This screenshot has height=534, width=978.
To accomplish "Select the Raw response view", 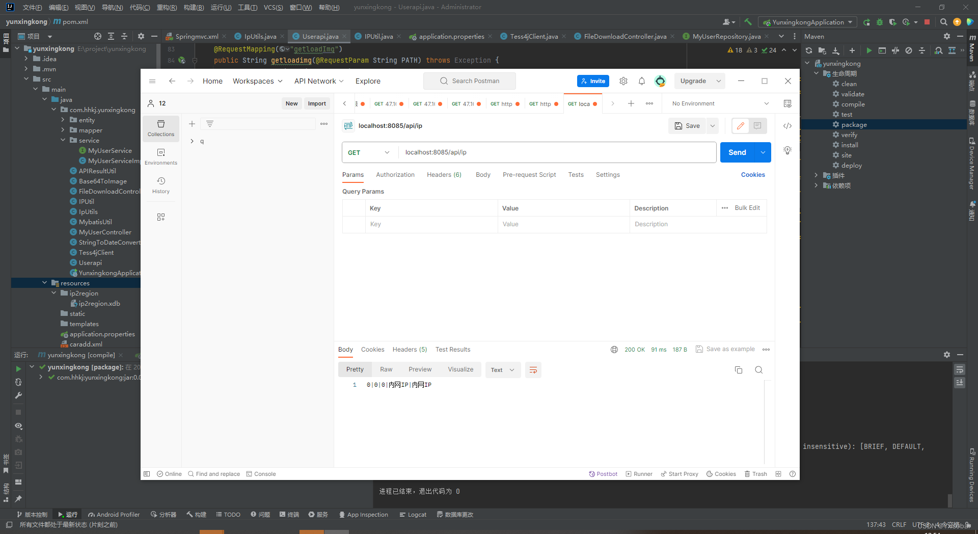I will point(386,369).
